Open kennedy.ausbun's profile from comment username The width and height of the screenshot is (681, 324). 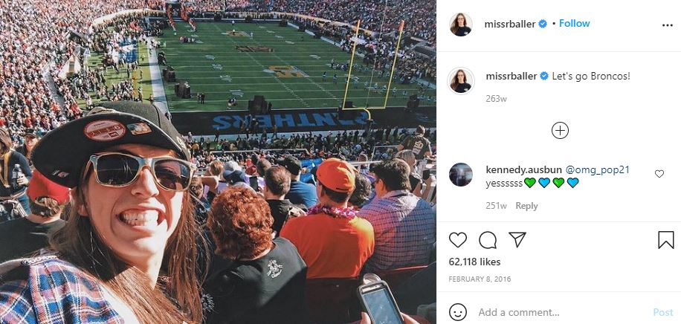(x=524, y=170)
